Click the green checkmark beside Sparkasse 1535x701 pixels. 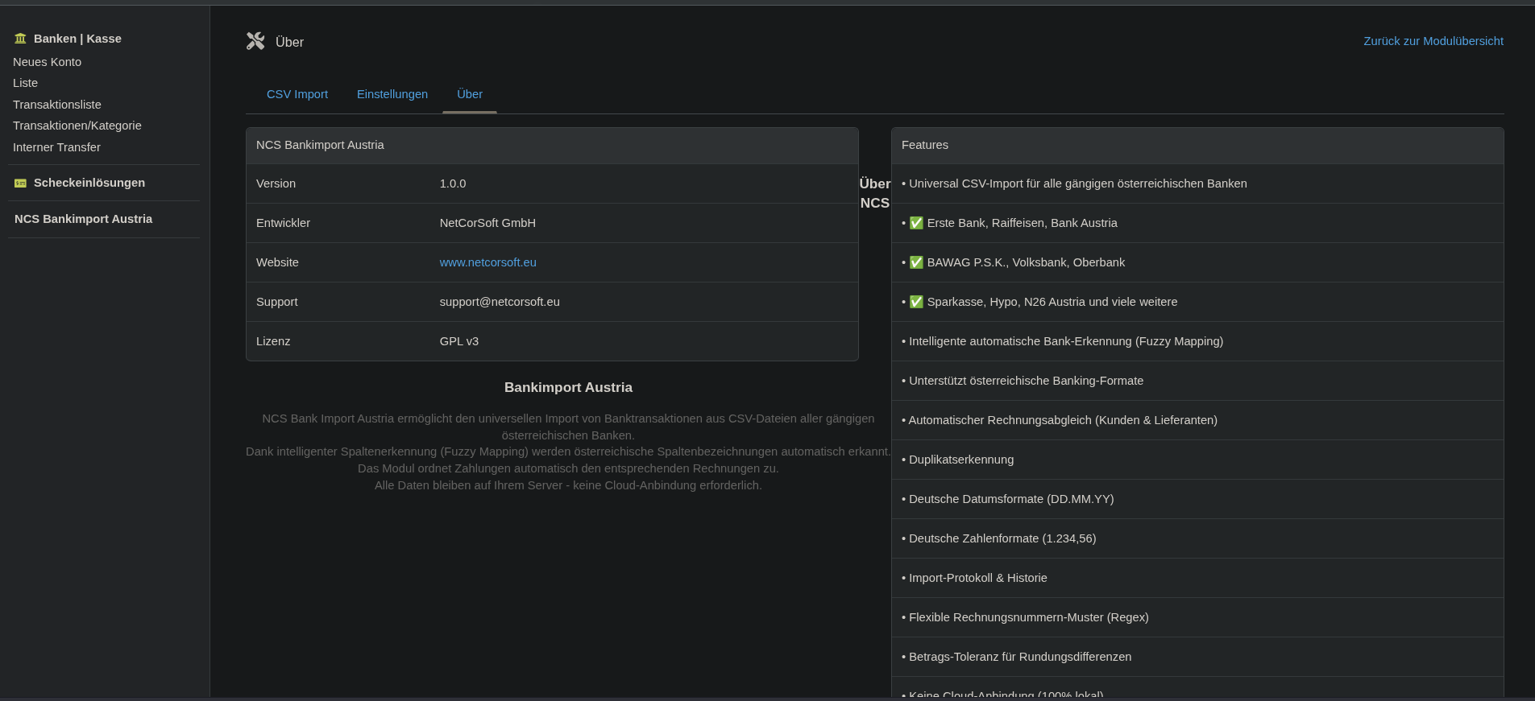coord(916,302)
